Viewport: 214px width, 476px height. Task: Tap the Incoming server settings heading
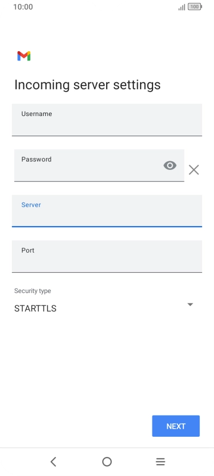(88, 85)
